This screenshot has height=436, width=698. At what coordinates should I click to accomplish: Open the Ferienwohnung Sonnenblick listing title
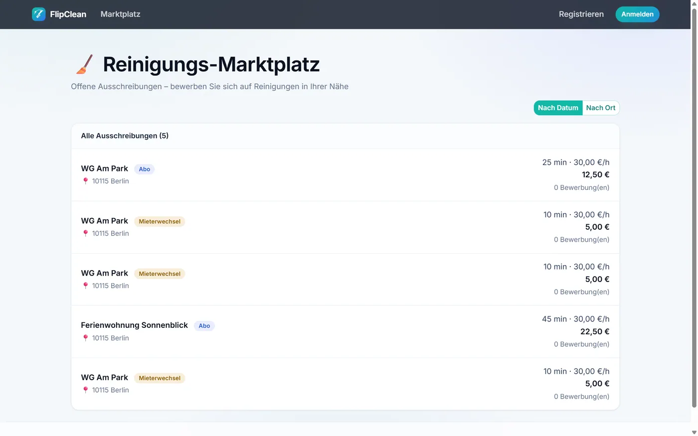134,325
